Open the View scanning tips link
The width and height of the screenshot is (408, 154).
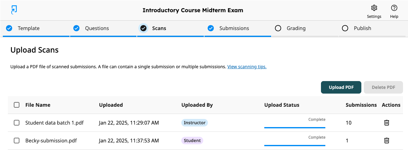pos(247,67)
